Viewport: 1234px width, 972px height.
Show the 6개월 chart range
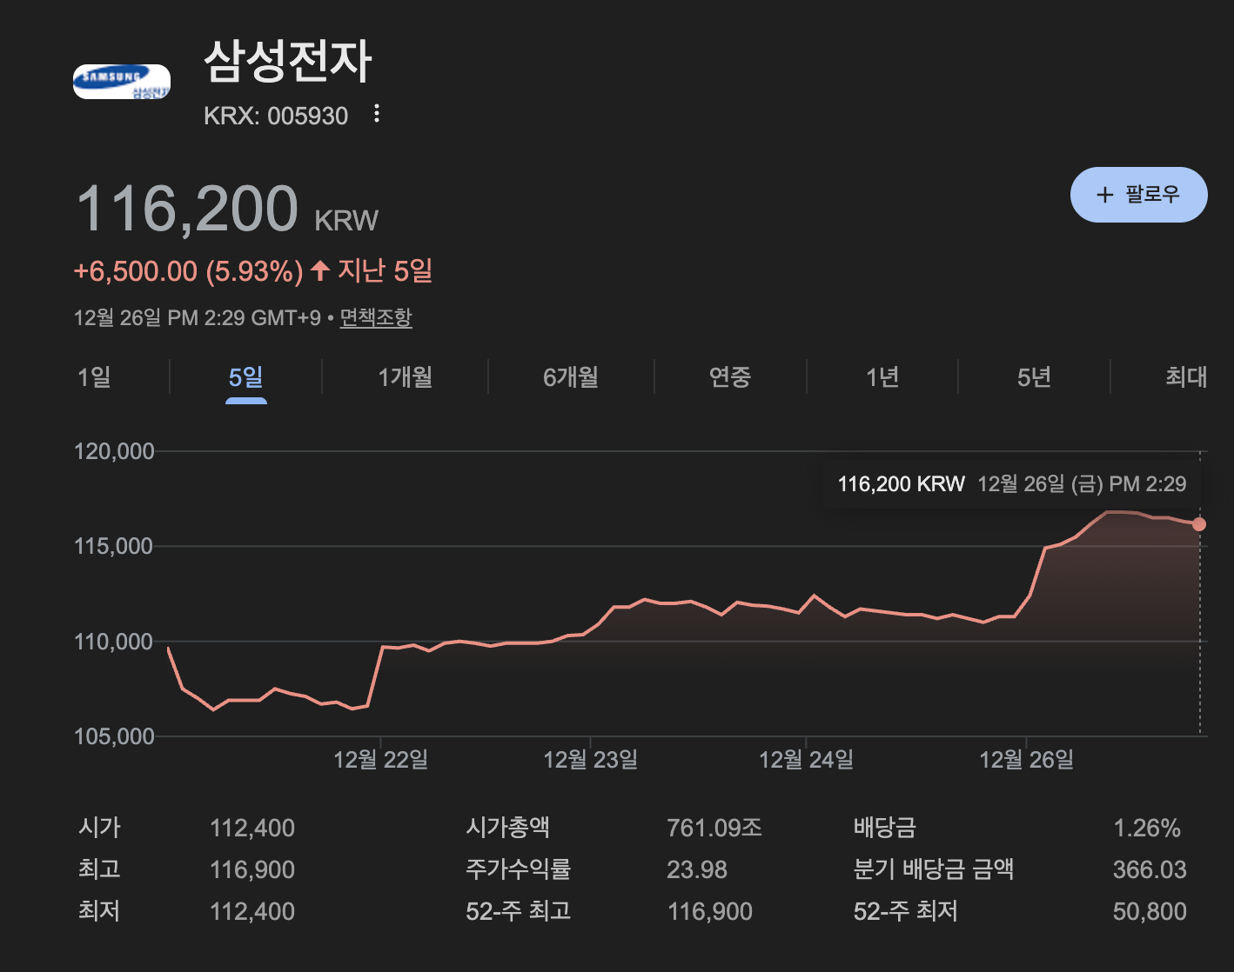click(571, 377)
